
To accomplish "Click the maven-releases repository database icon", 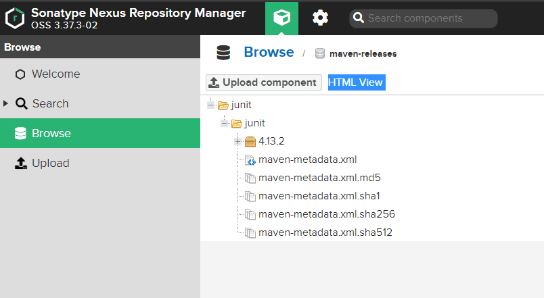I will (x=320, y=53).
